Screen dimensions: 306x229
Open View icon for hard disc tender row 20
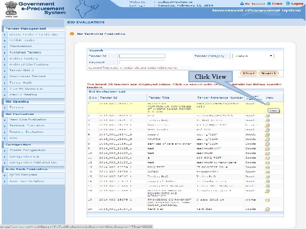[267, 209]
